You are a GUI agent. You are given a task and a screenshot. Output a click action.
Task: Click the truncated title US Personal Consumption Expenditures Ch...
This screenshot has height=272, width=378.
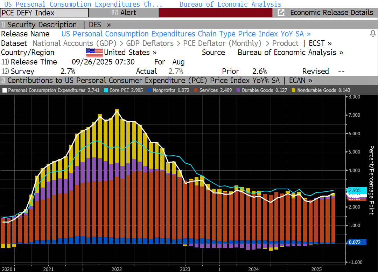(83, 4)
